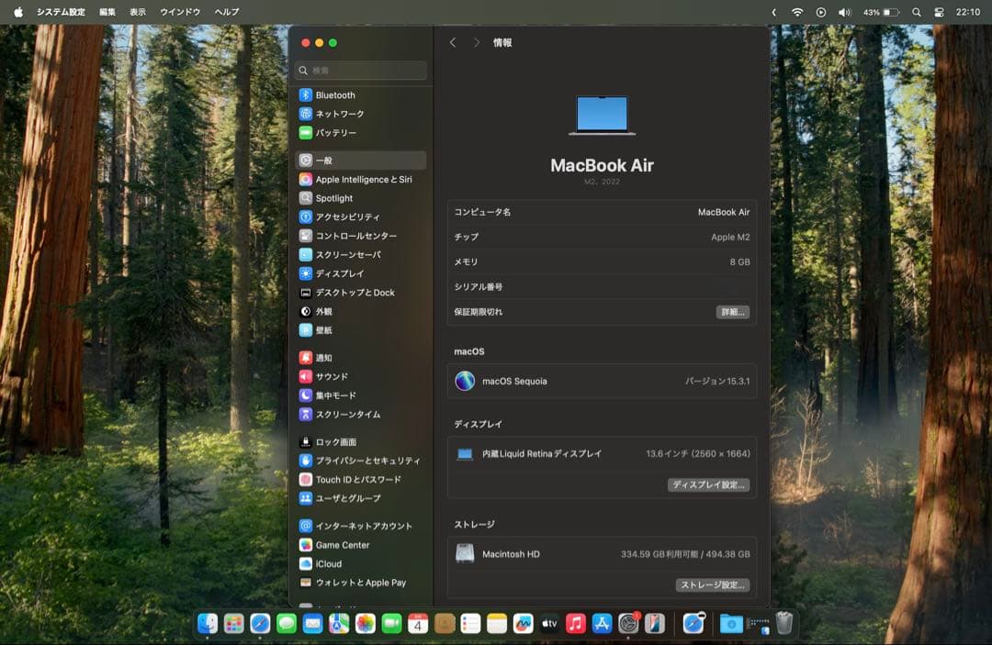The width and height of the screenshot is (992, 645).
Task: Expand hidden menu bar items chevron
Action: (x=773, y=12)
